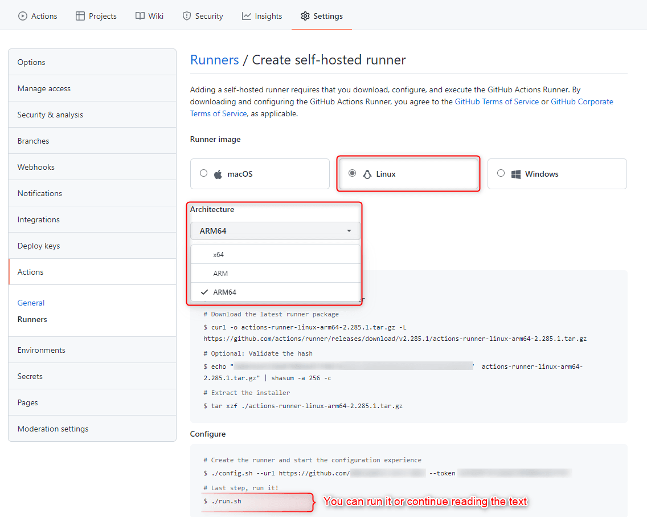This screenshot has width=647, height=517.
Task: Open GitHub Corporate Terms of Service link
Action: (x=402, y=107)
